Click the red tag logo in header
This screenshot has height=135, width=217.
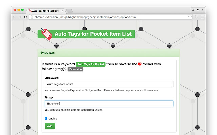[x=46, y=34]
